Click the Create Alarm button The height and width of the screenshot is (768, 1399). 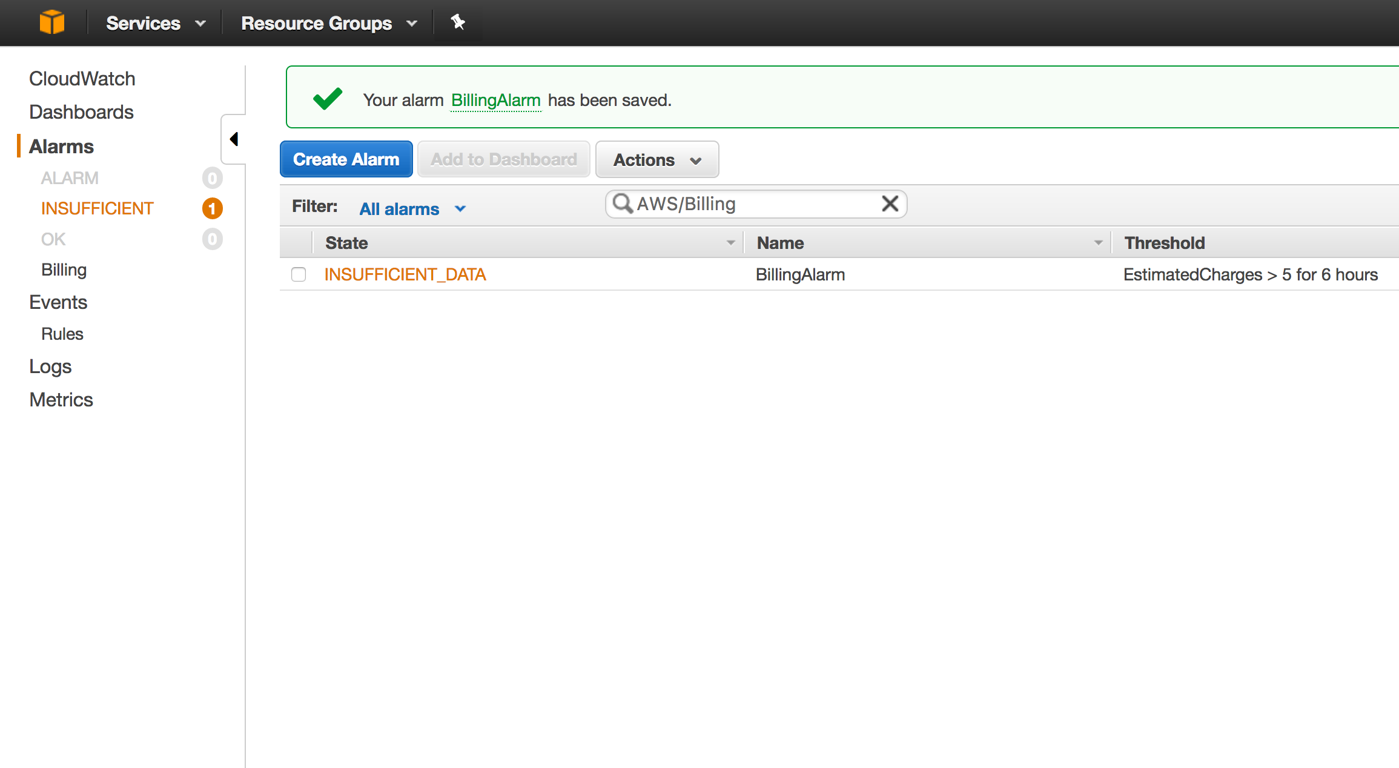(x=346, y=159)
